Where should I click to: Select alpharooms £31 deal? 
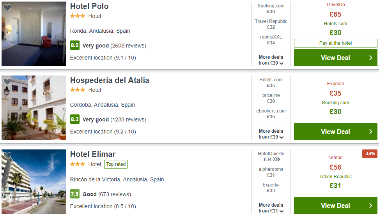click(271, 172)
